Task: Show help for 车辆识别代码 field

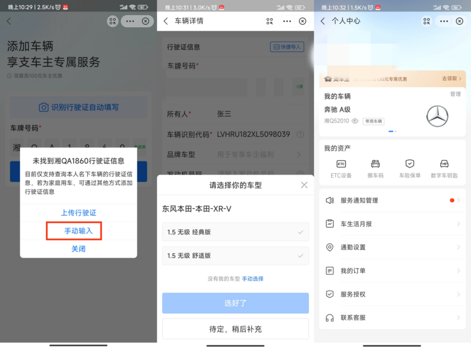Action: click(x=300, y=134)
